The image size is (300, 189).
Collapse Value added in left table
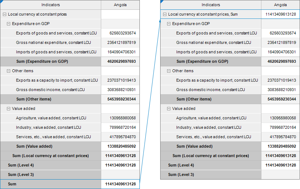click(x=8, y=109)
